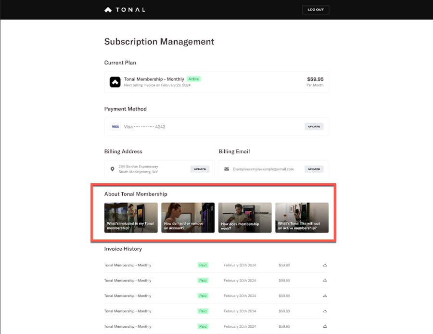The height and width of the screenshot is (334, 433).
Task: Click the Visa card number ending 4242
Action: pos(144,127)
